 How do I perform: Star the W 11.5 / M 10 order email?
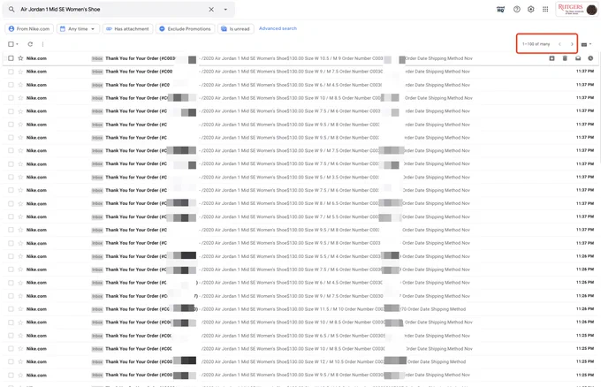(x=20, y=309)
